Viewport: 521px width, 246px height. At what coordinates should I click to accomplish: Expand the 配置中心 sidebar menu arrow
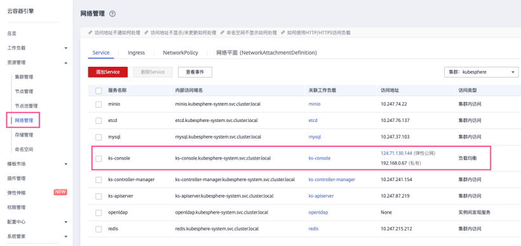66,222
